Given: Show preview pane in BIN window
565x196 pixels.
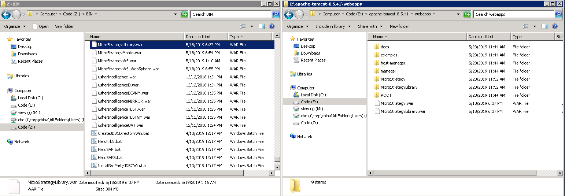Looking at the screenshot, I should [x=262, y=26].
